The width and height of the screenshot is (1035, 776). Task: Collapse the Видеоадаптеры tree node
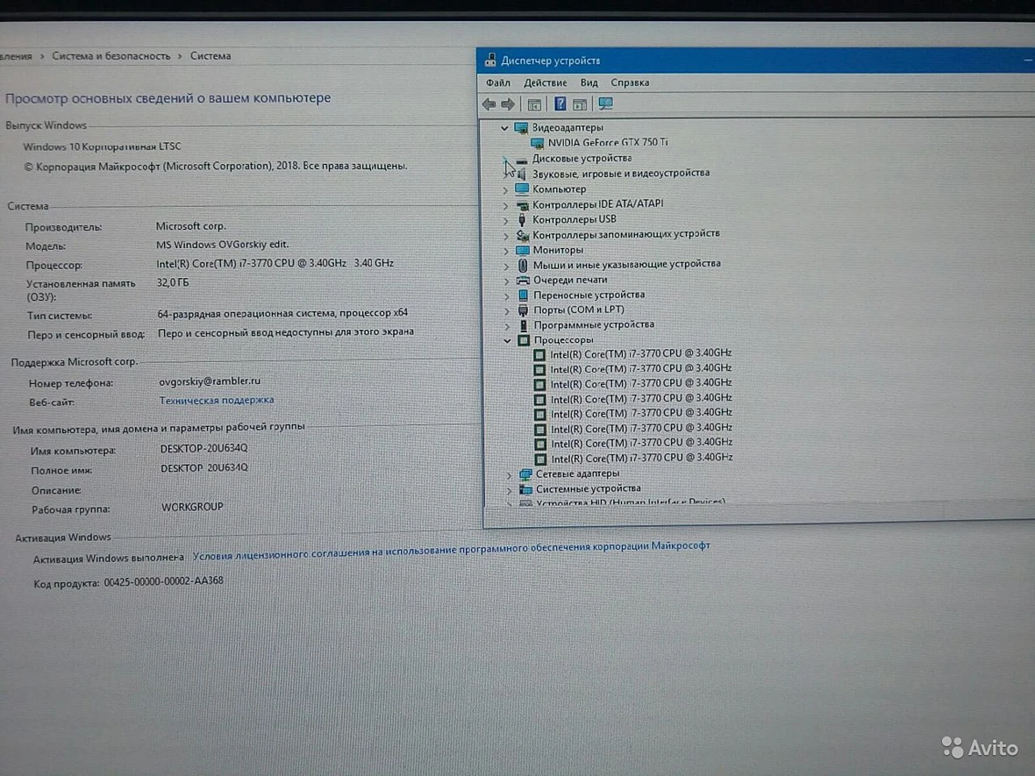505,128
